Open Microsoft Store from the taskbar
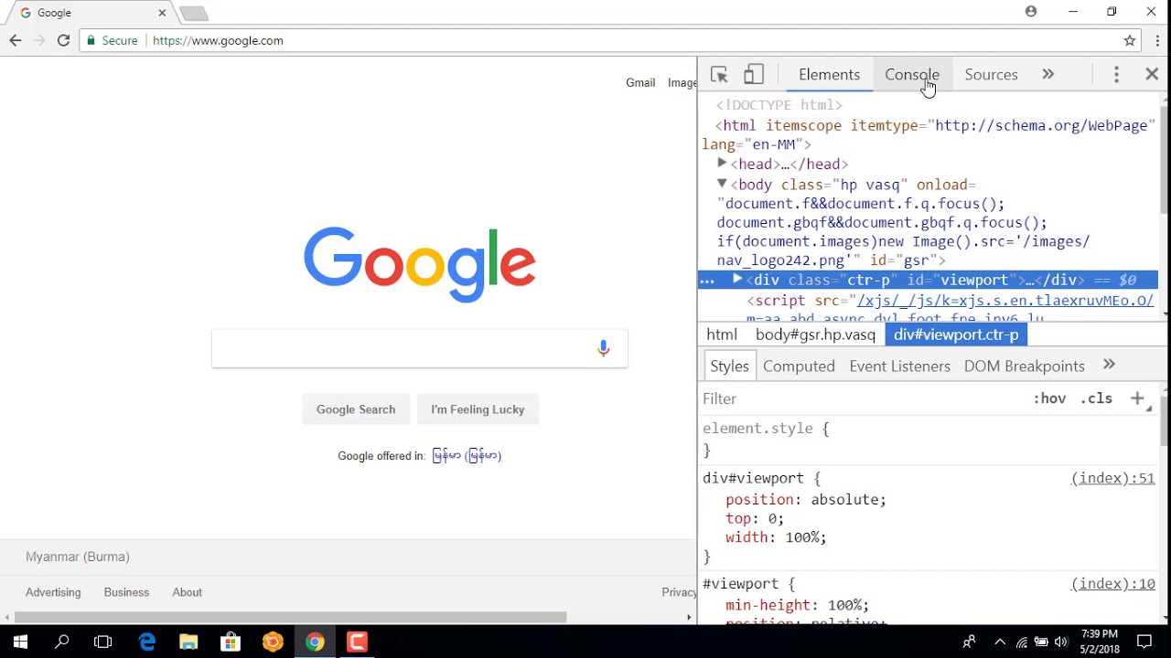 coord(231,642)
